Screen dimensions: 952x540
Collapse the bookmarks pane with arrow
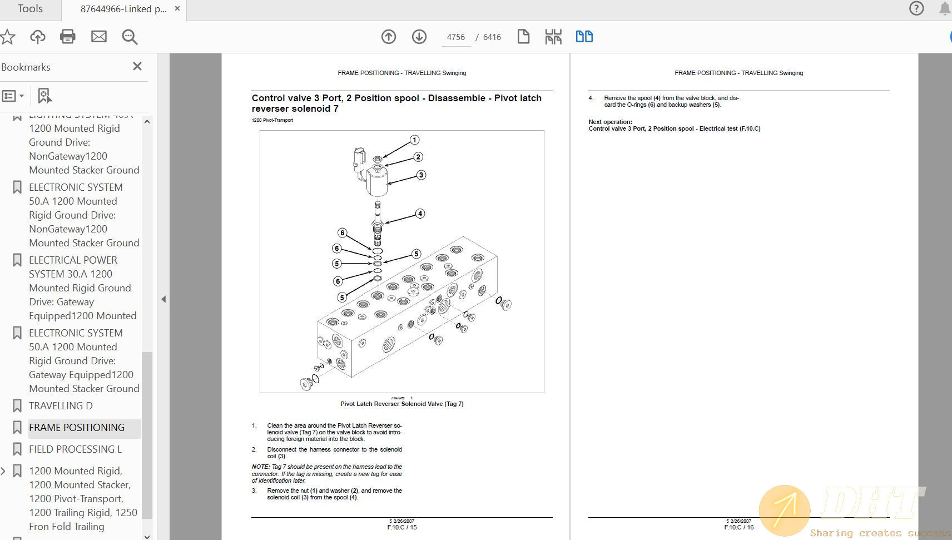click(x=163, y=299)
